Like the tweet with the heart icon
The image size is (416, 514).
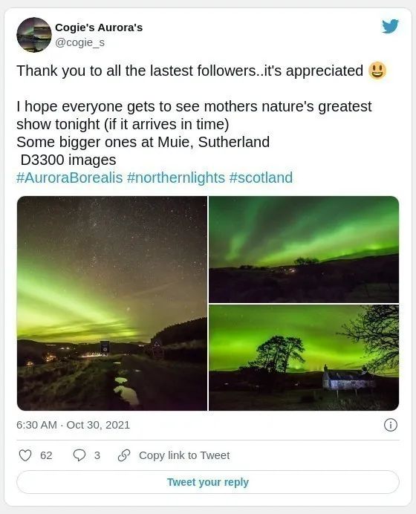click(25, 455)
